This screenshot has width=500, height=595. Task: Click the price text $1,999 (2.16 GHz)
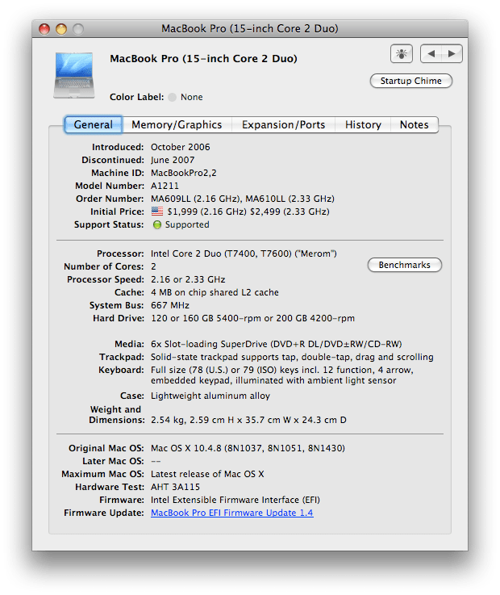click(x=207, y=212)
